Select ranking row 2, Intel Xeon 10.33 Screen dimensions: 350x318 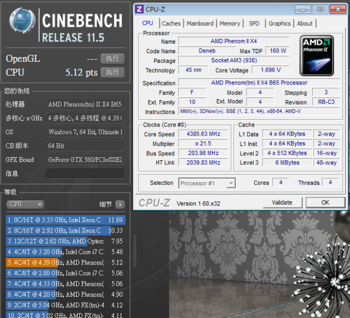coord(66,230)
